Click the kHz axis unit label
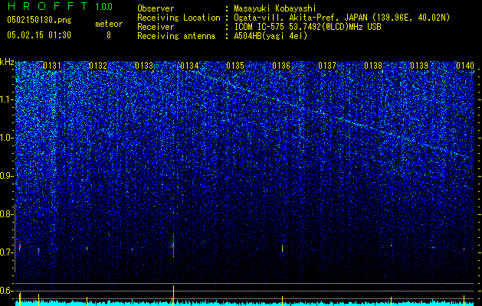 (7, 62)
